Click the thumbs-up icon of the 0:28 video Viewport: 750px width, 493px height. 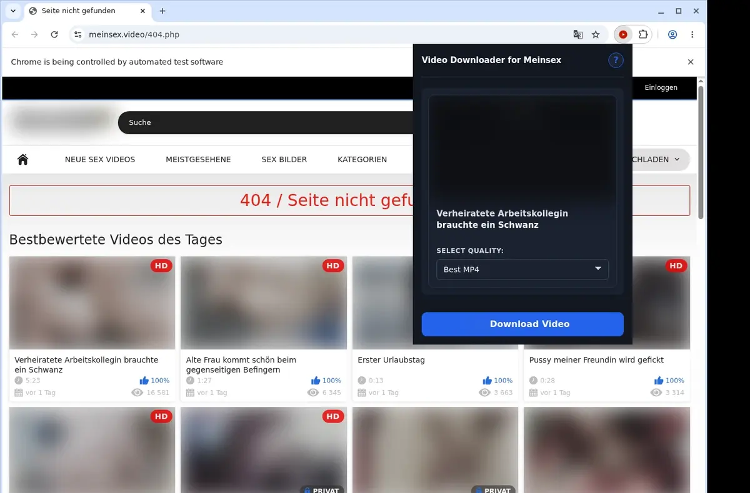(x=659, y=381)
